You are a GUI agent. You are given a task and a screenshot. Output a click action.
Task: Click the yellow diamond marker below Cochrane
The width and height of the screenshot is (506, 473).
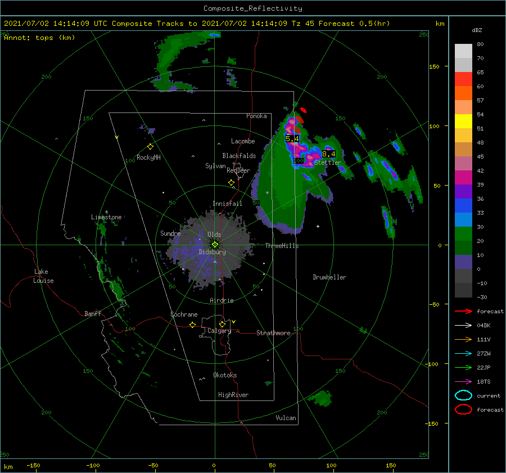[x=193, y=325]
